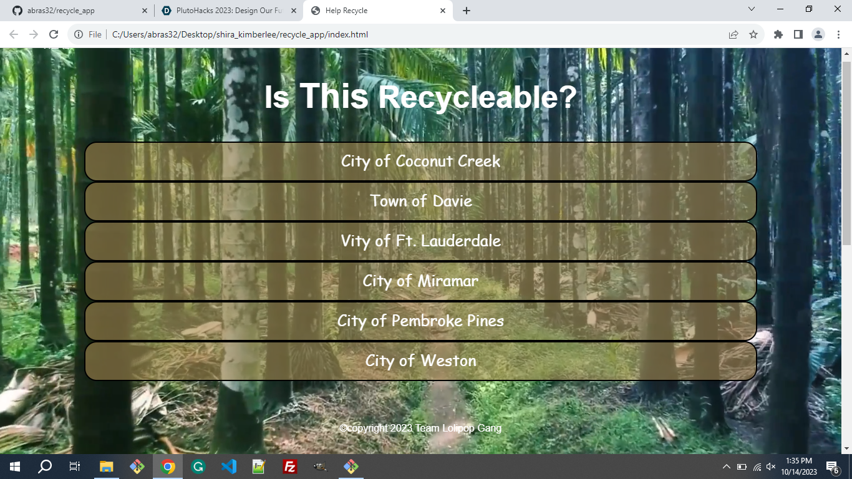Screen dimensions: 852x479
Task: Choose City of Coconut Creek
Action: tap(420, 161)
